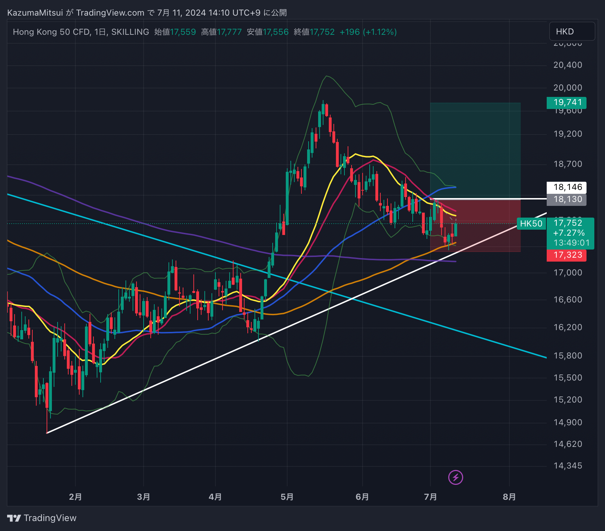This screenshot has width=605, height=531.
Task: Click the 始値17,559 open value
Action: 175,32
